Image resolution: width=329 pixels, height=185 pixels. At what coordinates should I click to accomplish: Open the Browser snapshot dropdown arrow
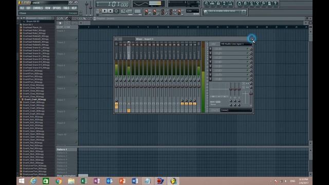[52, 18]
